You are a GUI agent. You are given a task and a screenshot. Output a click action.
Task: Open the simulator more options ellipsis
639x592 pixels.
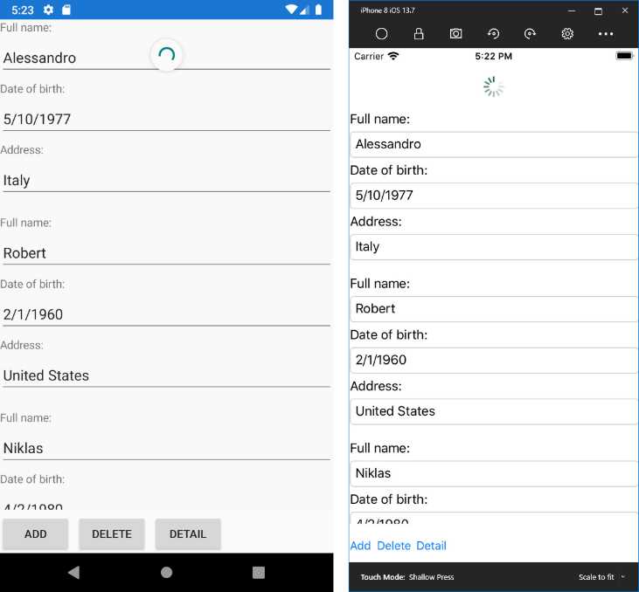(x=606, y=34)
